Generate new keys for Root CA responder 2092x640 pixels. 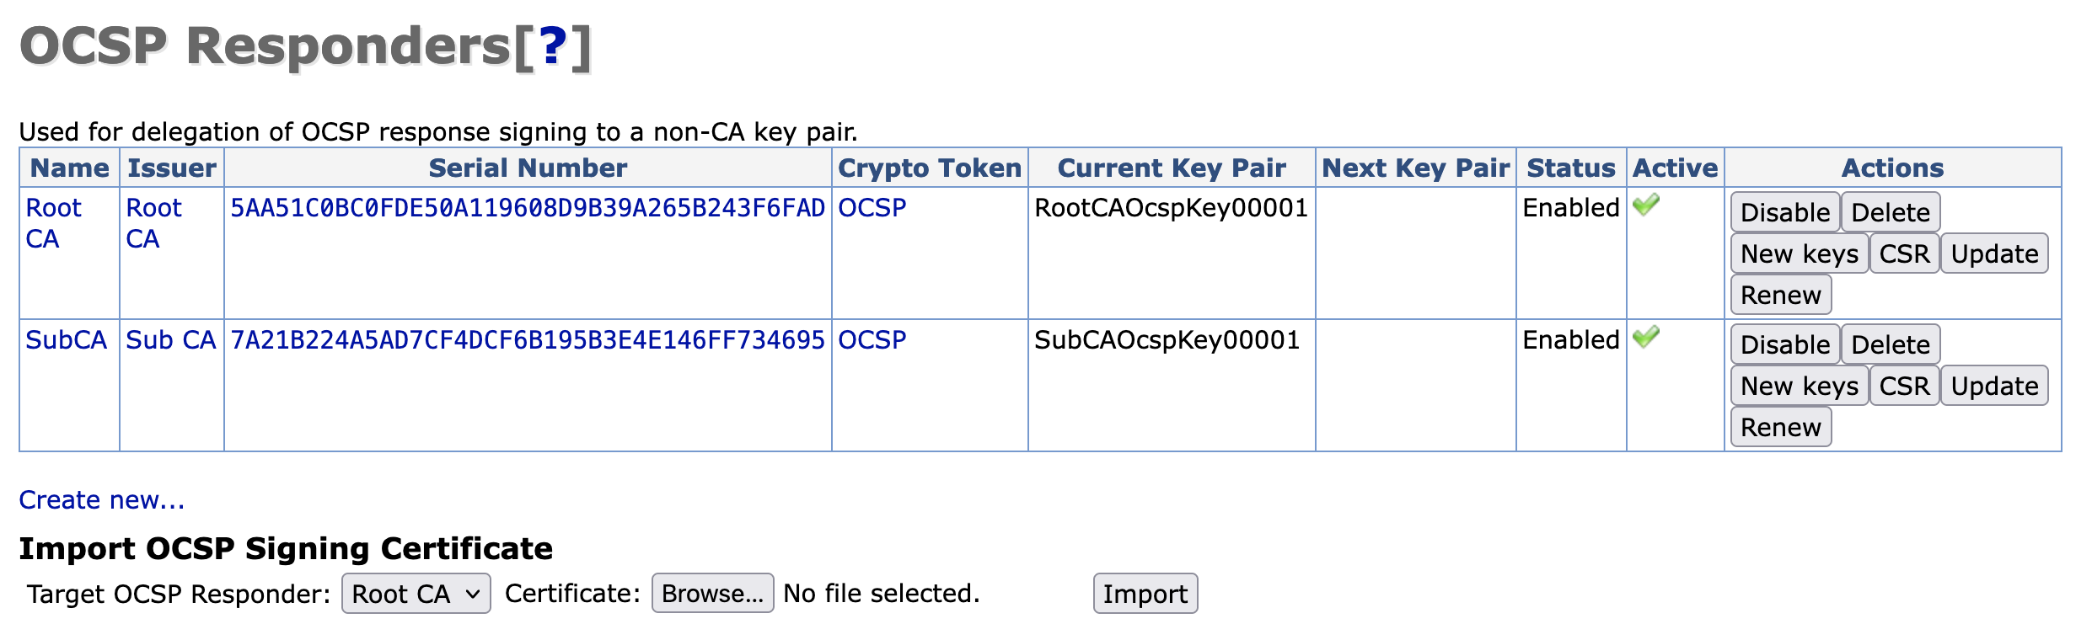tap(1799, 253)
